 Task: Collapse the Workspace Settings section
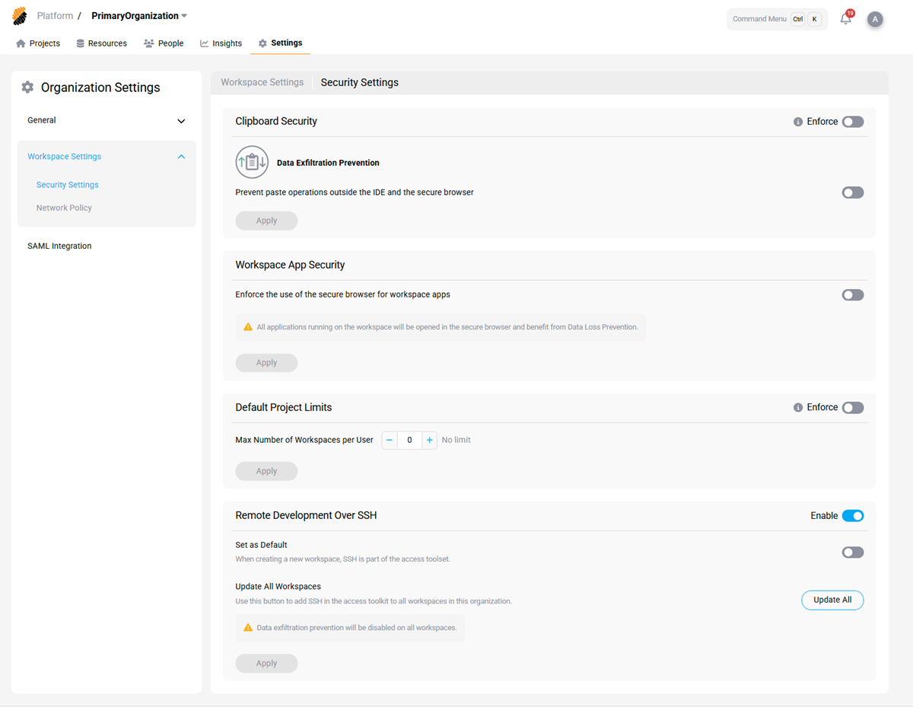click(x=181, y=156)
